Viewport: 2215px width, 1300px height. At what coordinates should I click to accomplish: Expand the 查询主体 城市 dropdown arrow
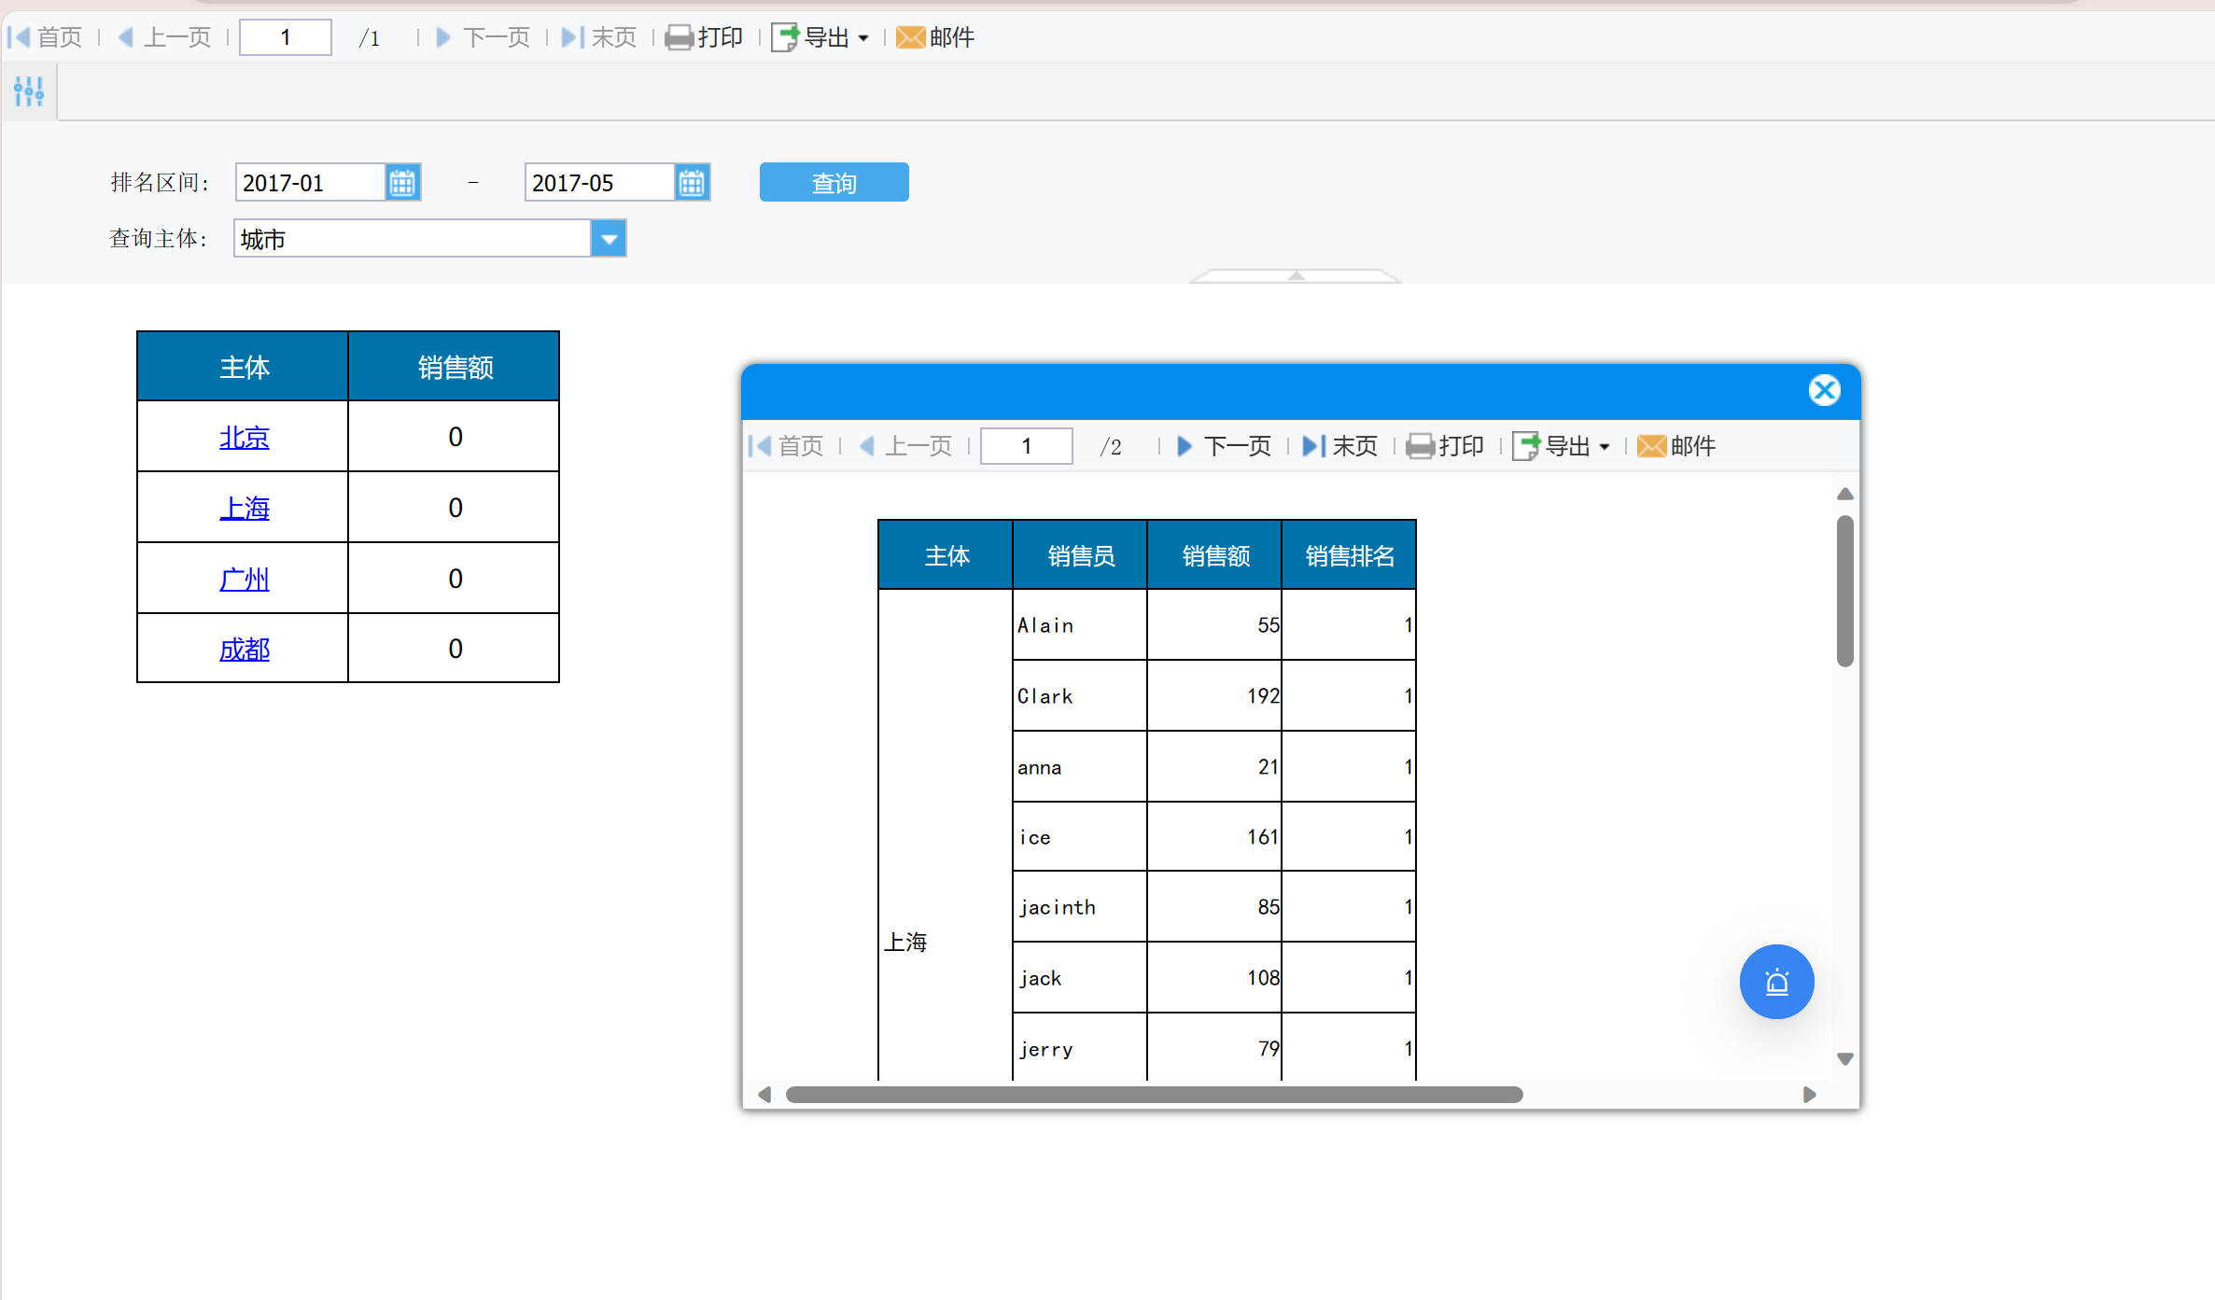click(x=609, y=238)
